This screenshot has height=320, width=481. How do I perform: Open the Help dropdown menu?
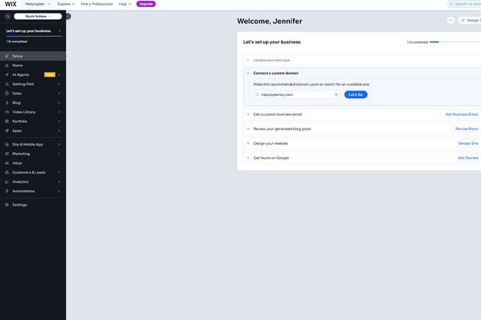click(125, 4)
